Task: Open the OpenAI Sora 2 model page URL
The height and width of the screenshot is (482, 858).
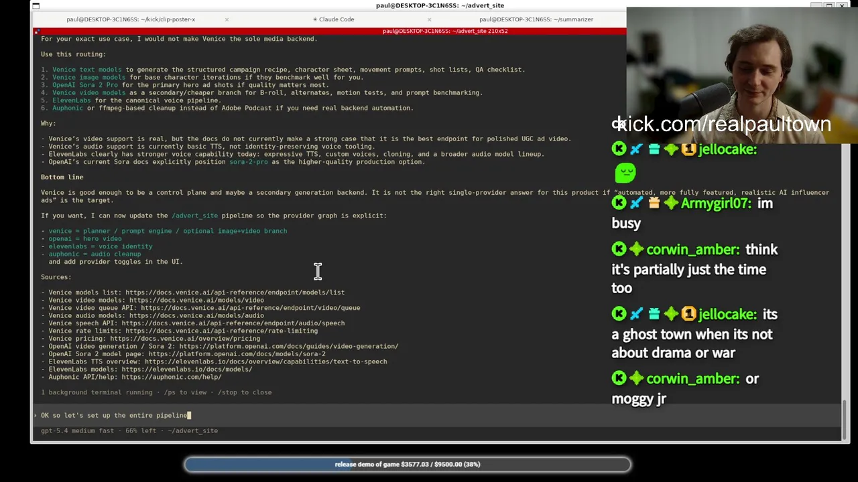Action: click(237, 354)
